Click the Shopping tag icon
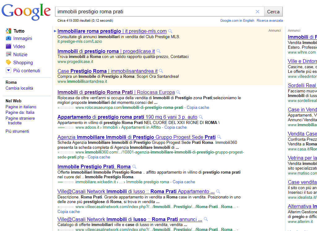Image resolution: width=317 pixels, height=231 pixels. point(8,62)
